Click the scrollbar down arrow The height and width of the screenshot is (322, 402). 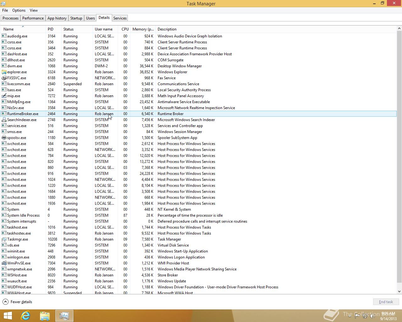[x=399, y=291]
